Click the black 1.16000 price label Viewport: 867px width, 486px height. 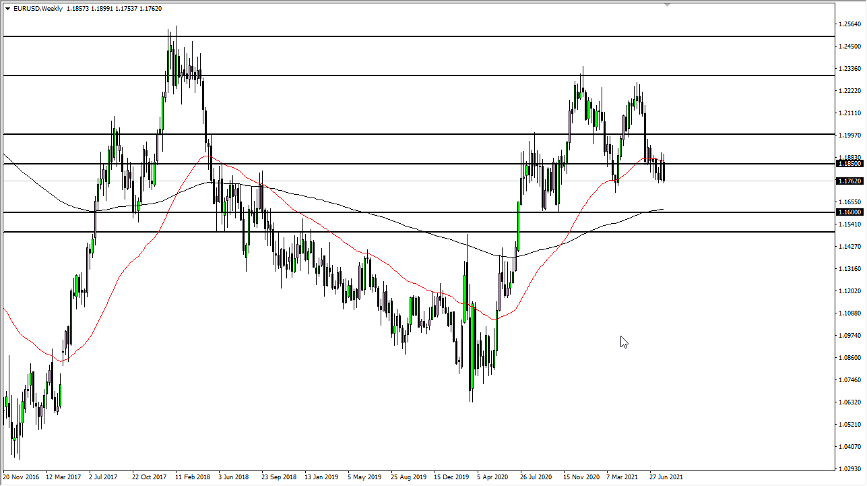pyautogui.click(x=849, y=212)
